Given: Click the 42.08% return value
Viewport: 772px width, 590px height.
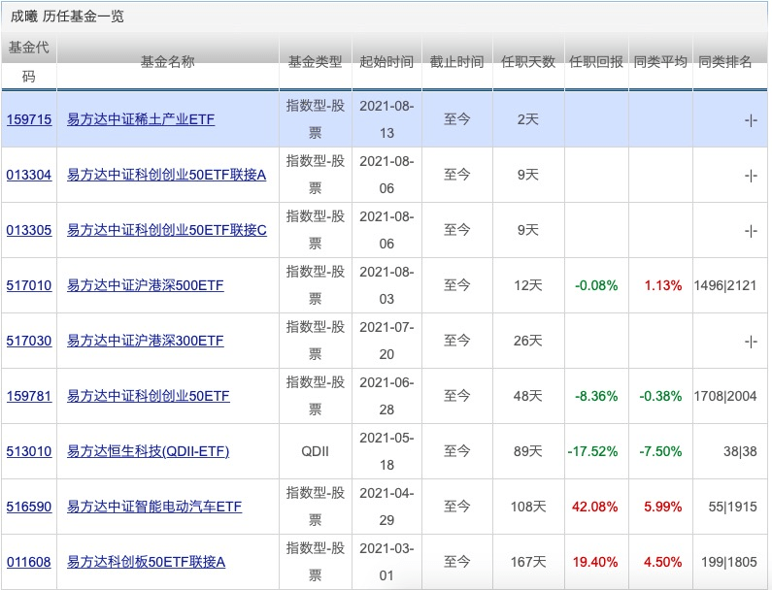Looking at the screenshot, I should click(594, 507).
